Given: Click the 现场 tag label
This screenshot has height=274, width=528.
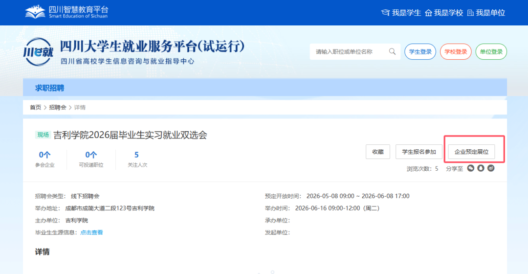Looking at the screenshot, I should click(x=43, y=135).
